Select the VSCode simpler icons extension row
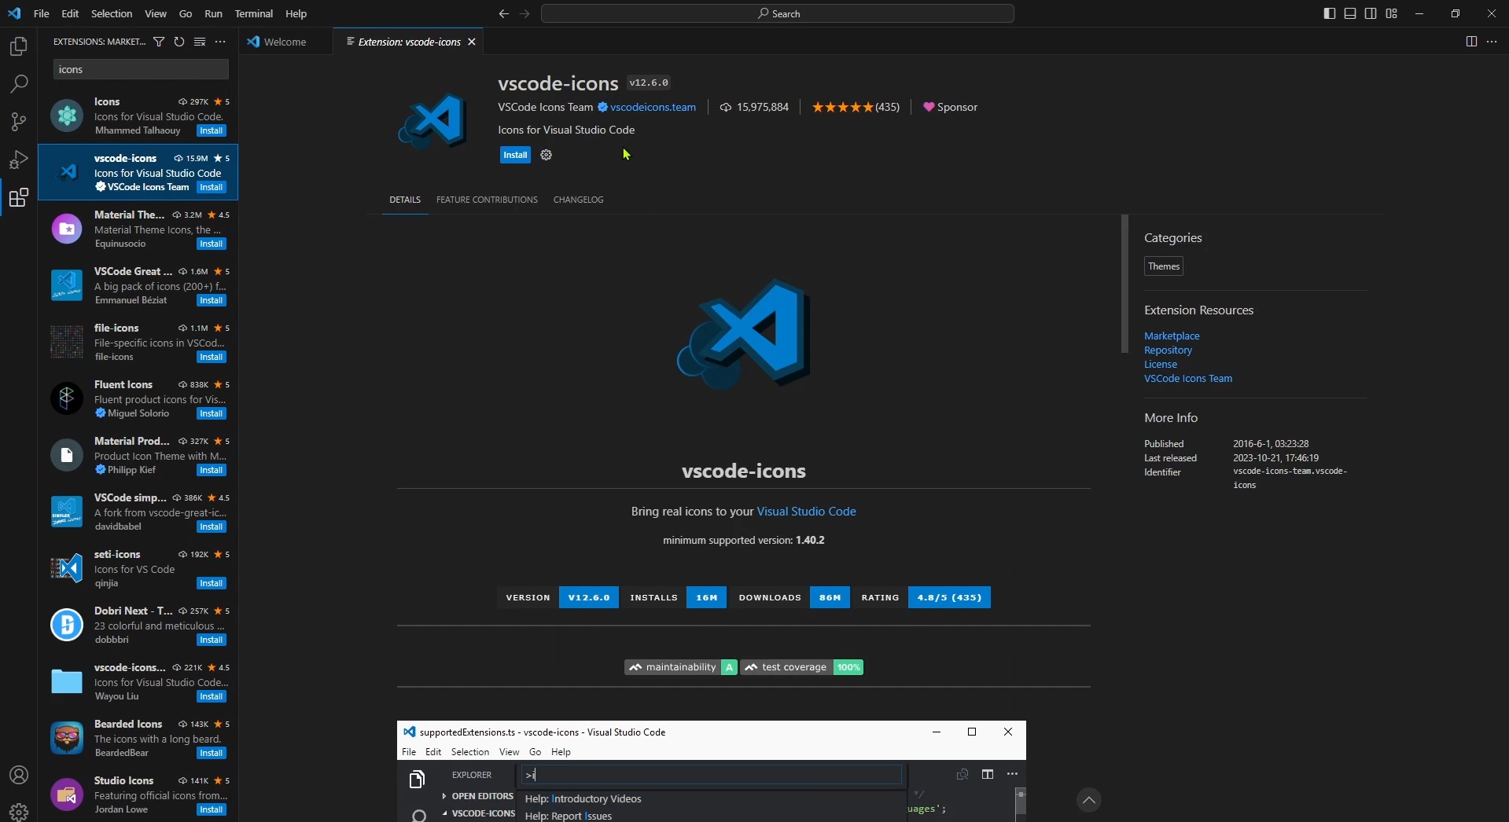This screenshot has height=822, width=1509. coord(138,512)
